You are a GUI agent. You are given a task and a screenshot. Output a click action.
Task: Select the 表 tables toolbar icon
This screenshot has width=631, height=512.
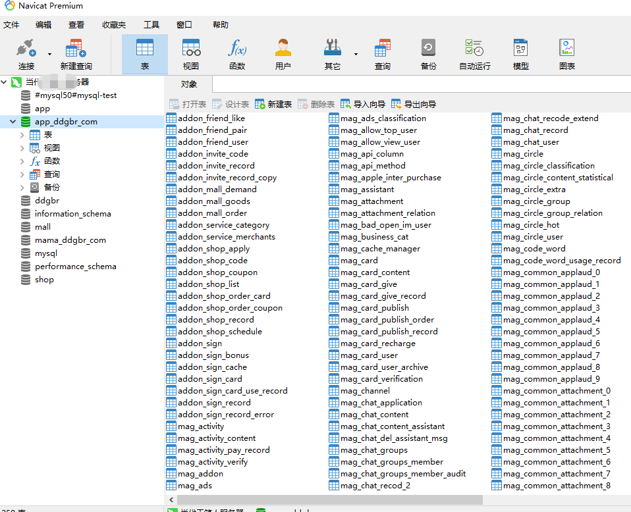point(145,55)
